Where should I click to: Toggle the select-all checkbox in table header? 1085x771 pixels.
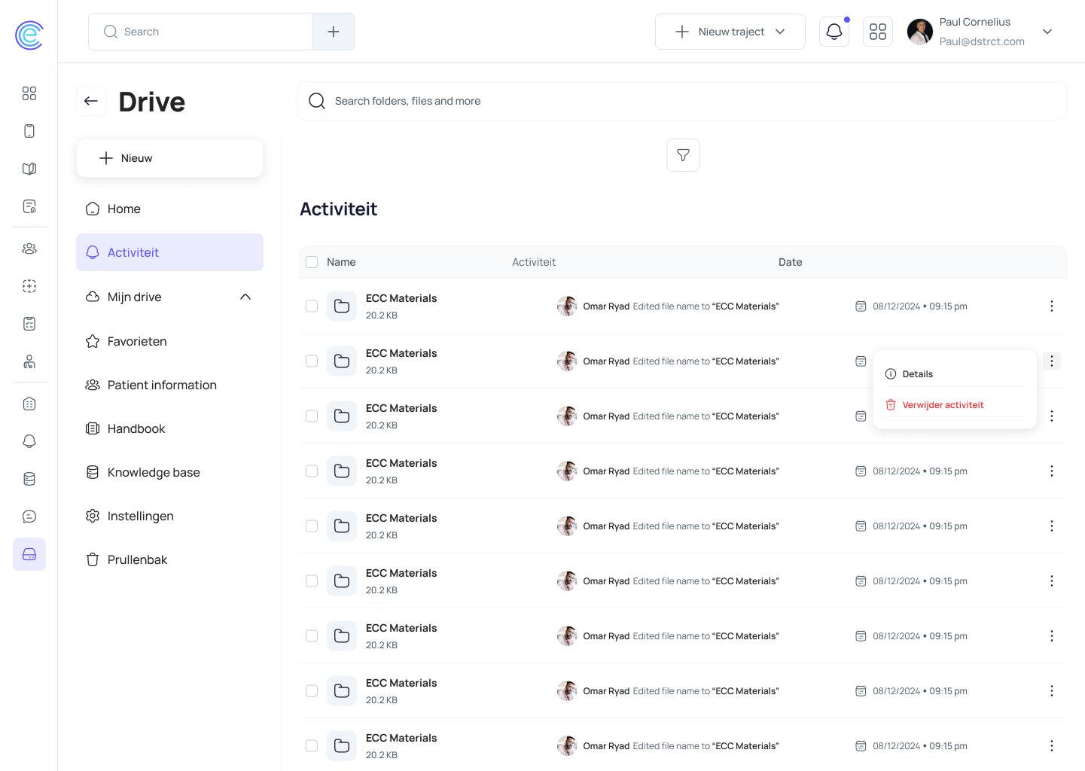(312, 262)
